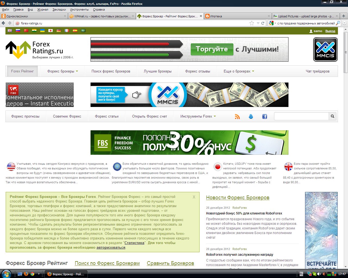Switch to the WMmail.ru tab
Screen dimensions: 348x278
(102, 16)
